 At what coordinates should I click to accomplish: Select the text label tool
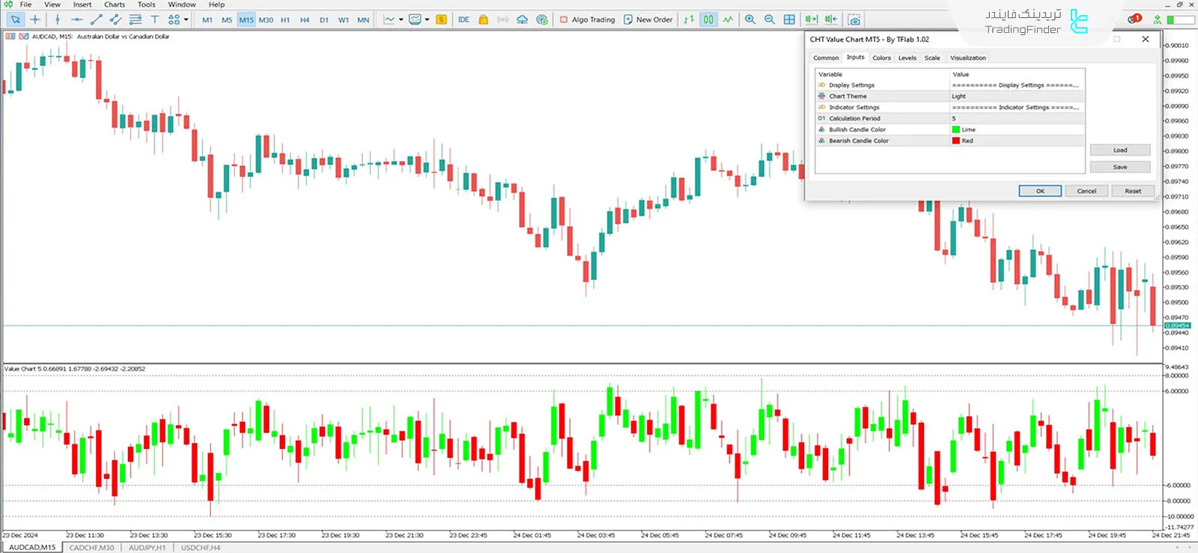coord(154,19)
